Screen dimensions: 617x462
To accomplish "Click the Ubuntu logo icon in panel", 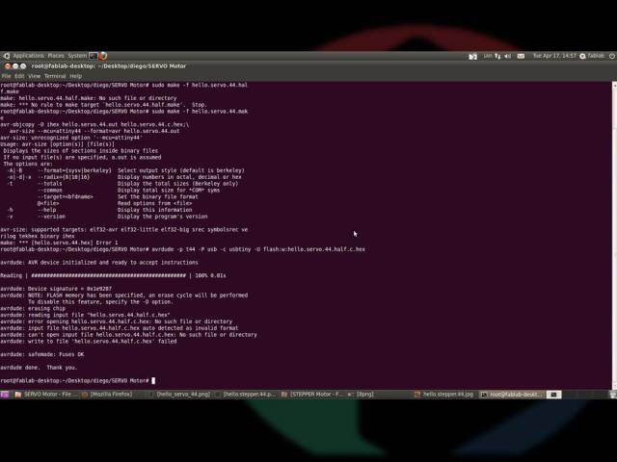I will point(7,56).
